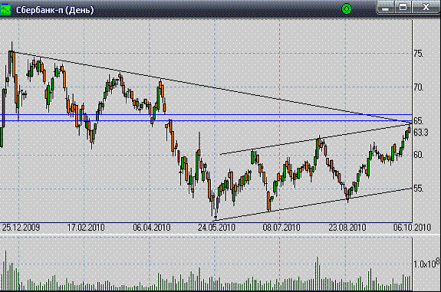Click the 75 price axis label
441x292 pixels.
[419, 54]
